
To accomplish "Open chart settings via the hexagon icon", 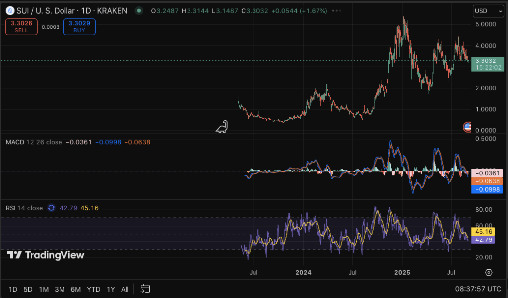I will 488,272.
